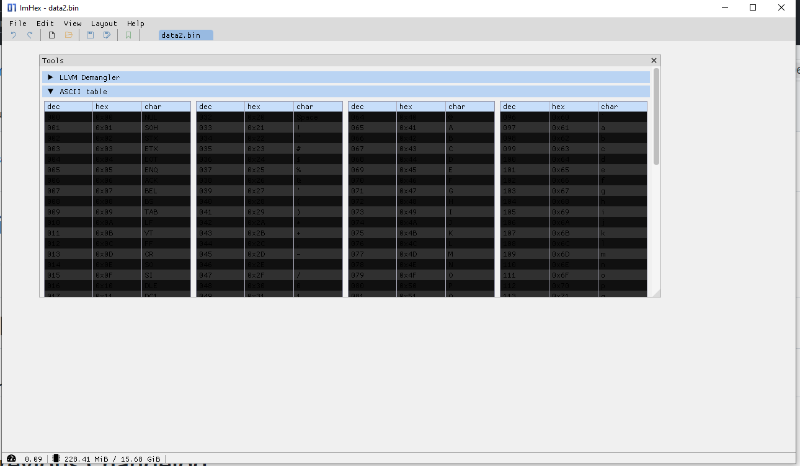Create a new file via toolbar icon
Image resolution: width=800 pixels, height=466 pixels.
[51, 35]
